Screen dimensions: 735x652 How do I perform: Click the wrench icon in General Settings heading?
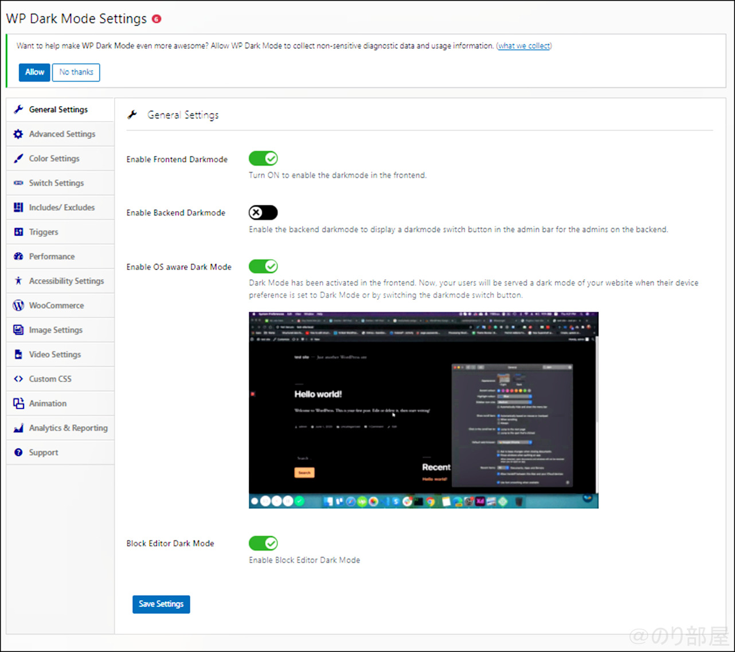click(132, 115)
